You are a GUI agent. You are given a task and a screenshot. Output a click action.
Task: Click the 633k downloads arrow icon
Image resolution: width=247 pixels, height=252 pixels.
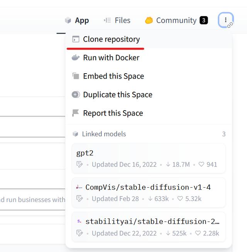(x=150, y=199)
